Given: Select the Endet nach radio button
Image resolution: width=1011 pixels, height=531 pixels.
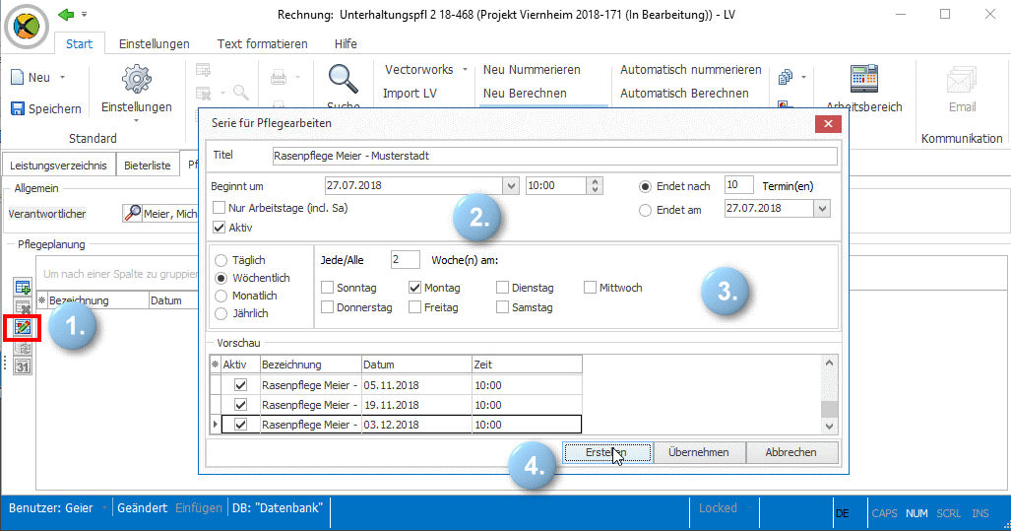Looking at the screenshot, I should pyautogui.click(x=645, y=186).
